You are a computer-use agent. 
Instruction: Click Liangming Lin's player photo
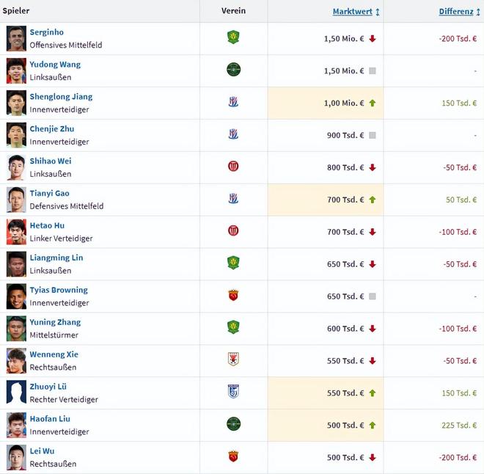click(x=16, y=264)
